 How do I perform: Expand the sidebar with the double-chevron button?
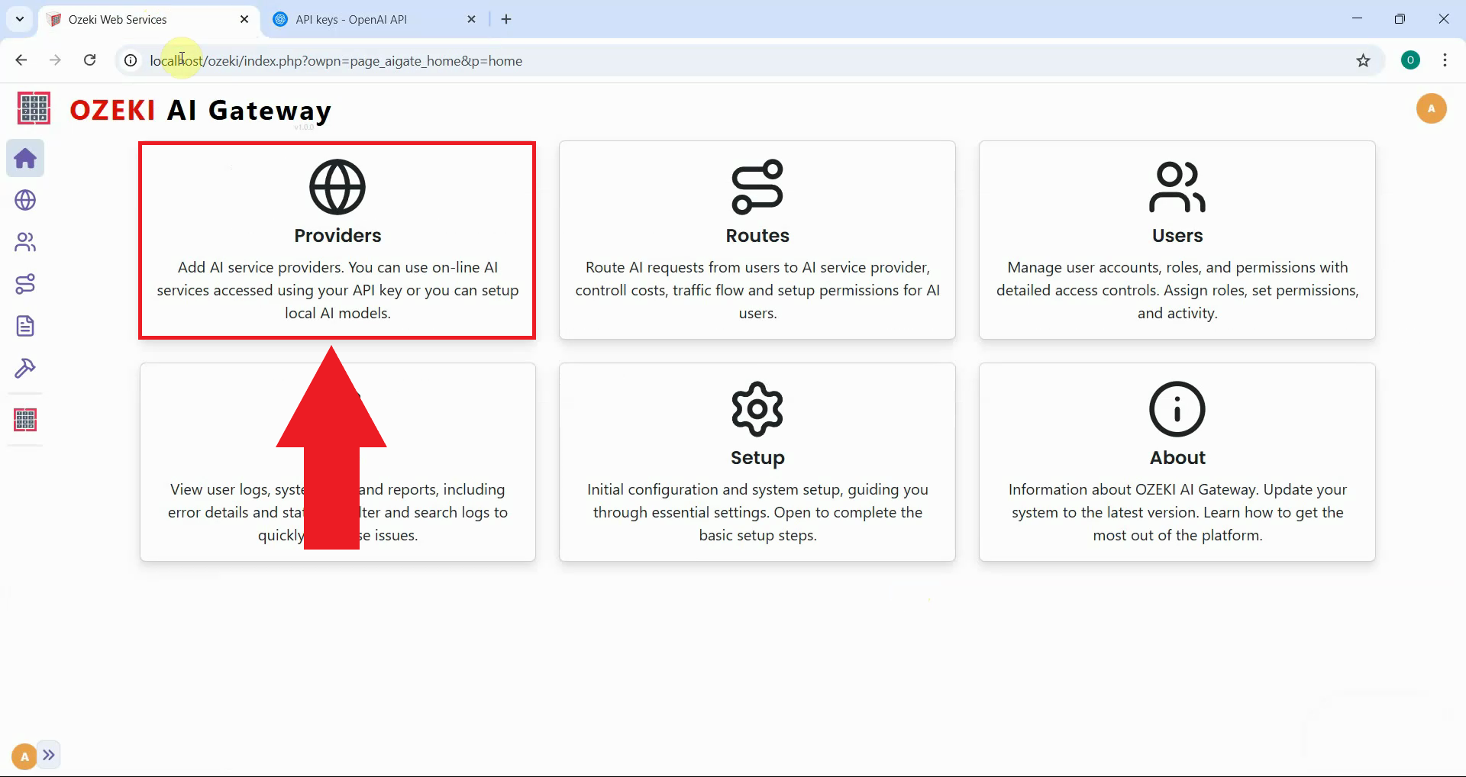point(50,755)
